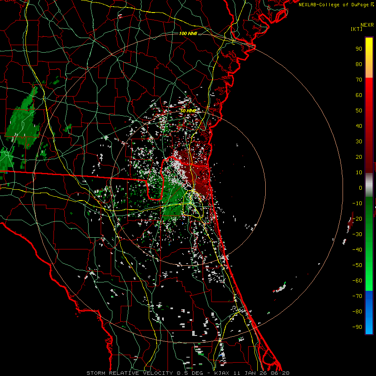Click the 'KJAX 11 JAN 26 06:20' timestamp
The height and width of the screenshot is (376, 376).
point(252,373)
